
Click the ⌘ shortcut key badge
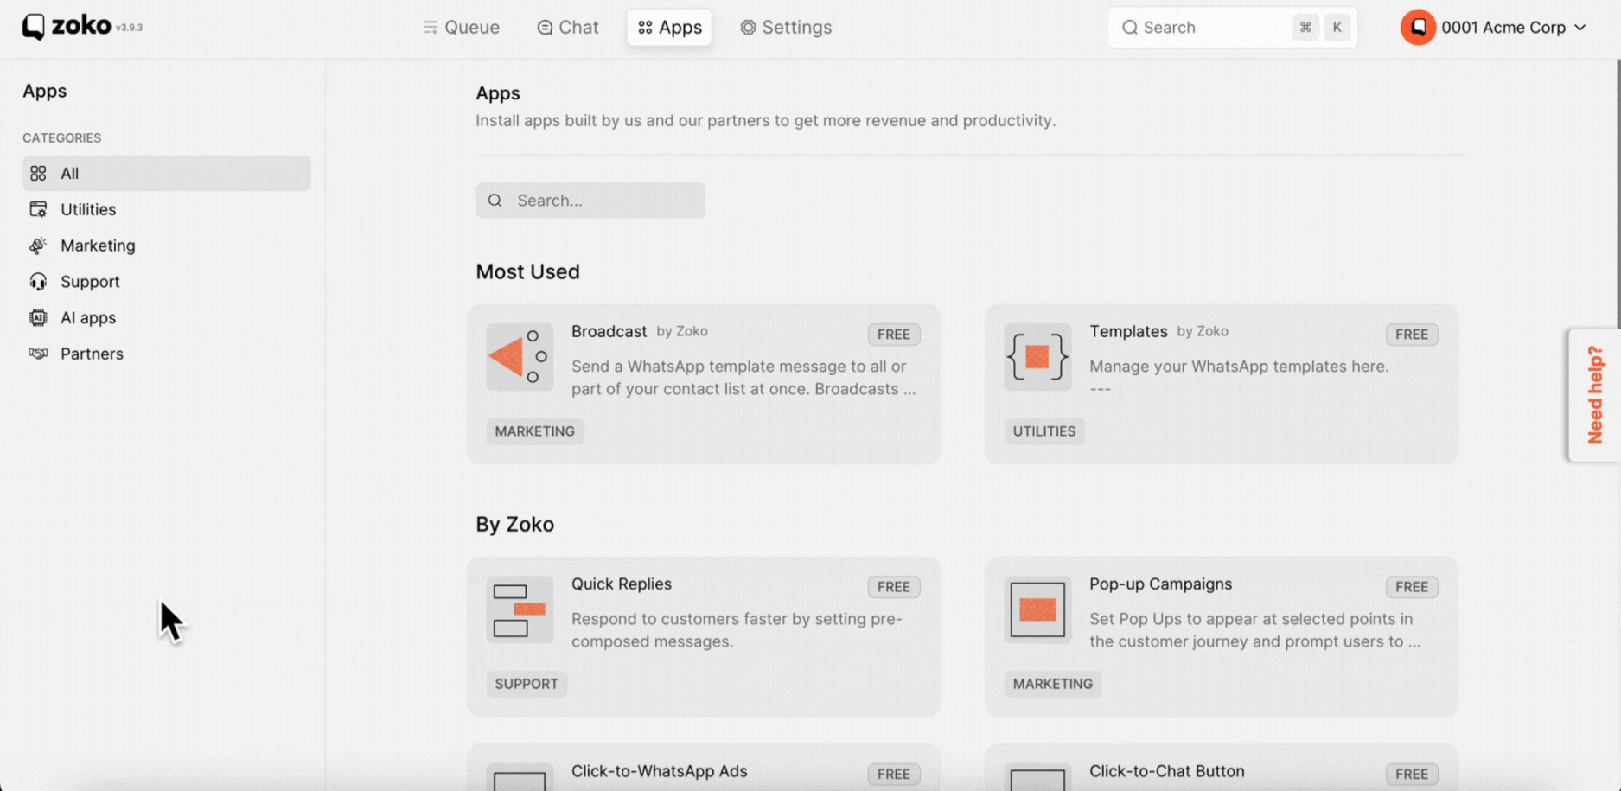click(1305, 28)
